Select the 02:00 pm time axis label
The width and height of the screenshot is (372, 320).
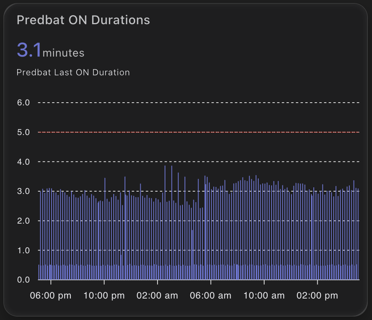317,295
